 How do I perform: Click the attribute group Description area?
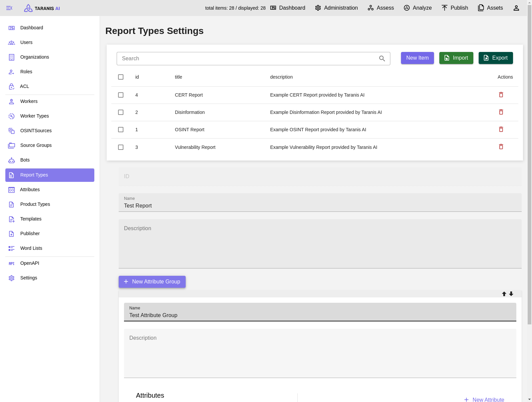coord(320,353)
